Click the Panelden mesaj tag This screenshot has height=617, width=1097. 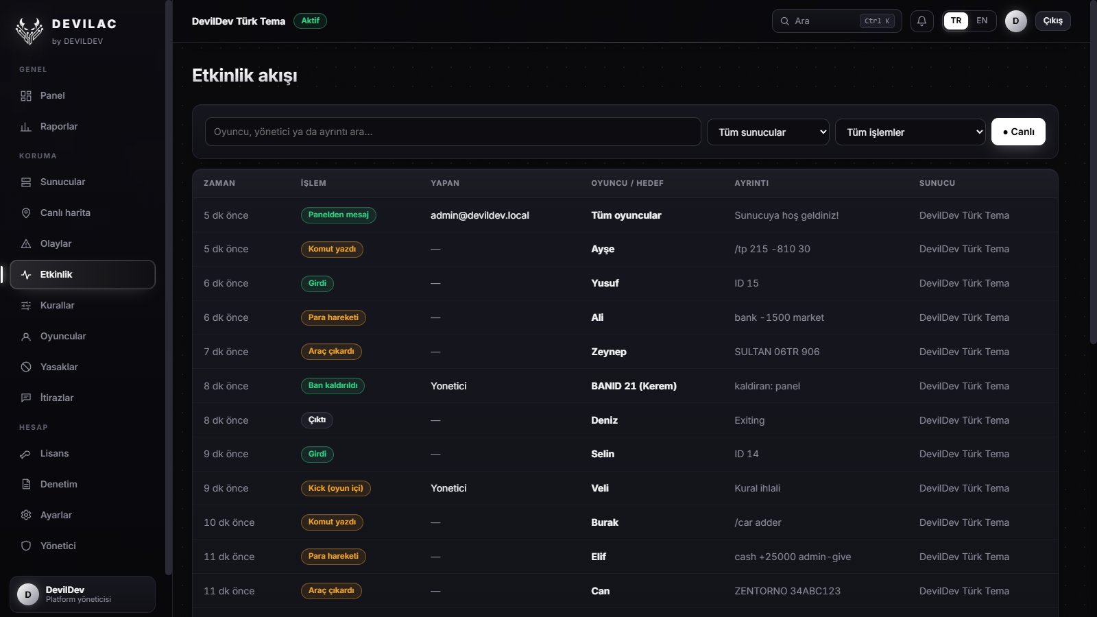(x=339, y=215)
